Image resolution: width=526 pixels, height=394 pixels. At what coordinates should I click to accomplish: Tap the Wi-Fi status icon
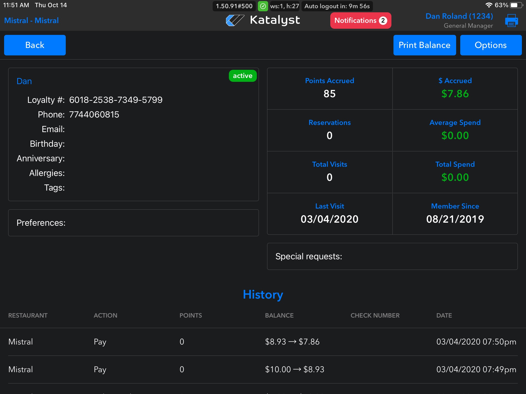pyautogui.click(x=489, y=5)
